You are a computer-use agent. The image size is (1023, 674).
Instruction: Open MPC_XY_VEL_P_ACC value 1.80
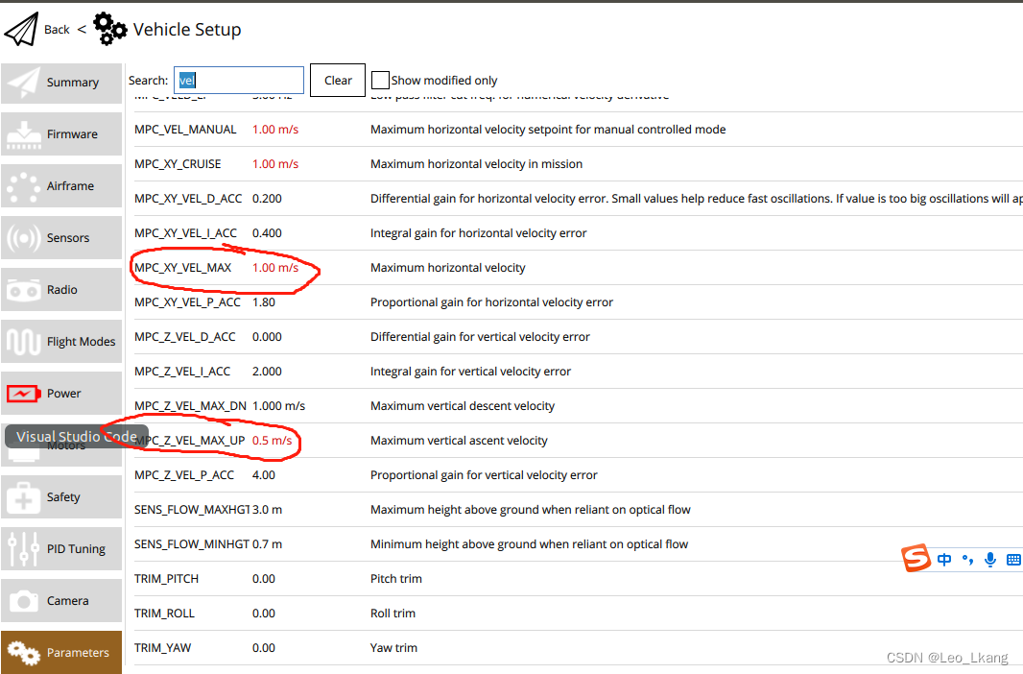[x=264, y=302]
